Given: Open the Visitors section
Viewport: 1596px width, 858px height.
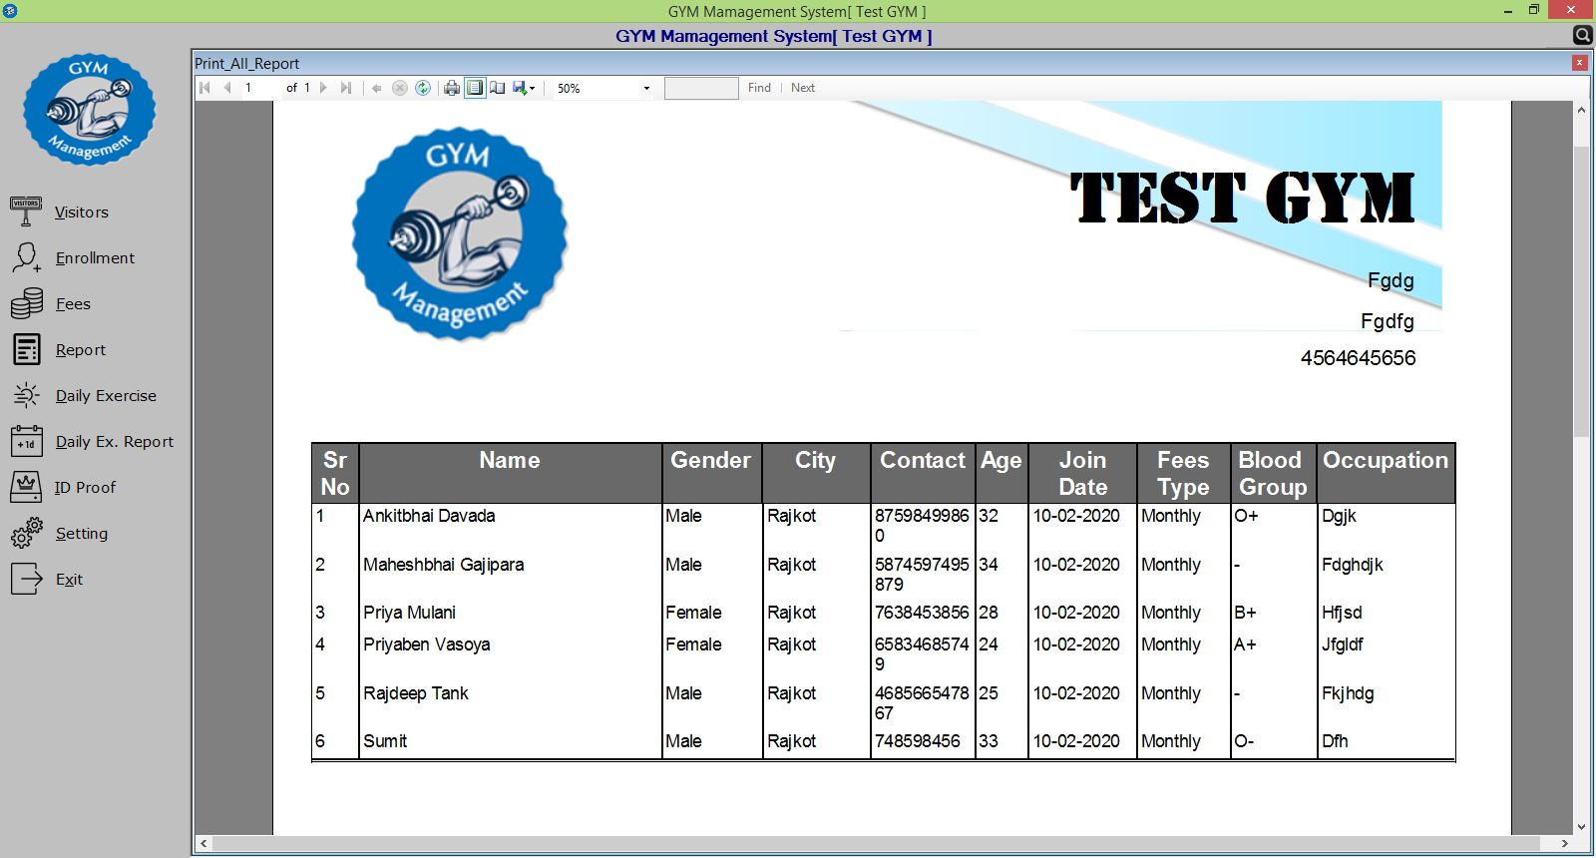Looking at the screenshot, I should coord(81,213).
